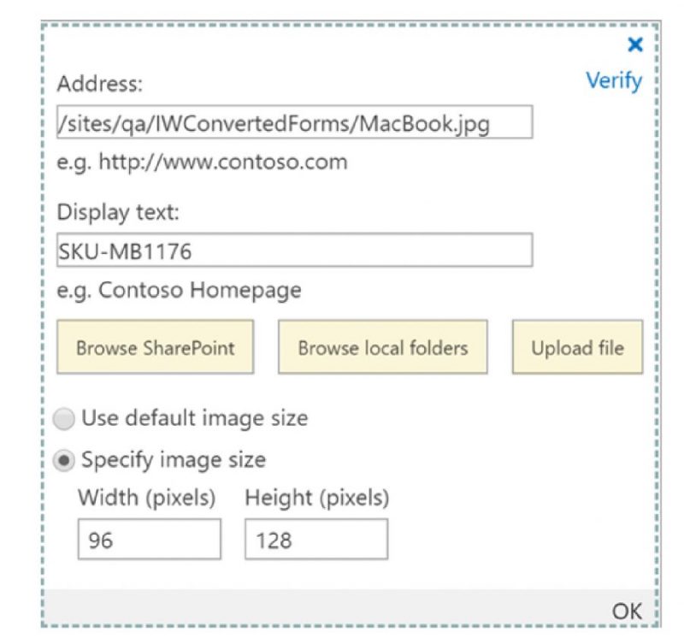
Task: Click the Verify link
Action: pyautogui.click(x=613, y=80)
